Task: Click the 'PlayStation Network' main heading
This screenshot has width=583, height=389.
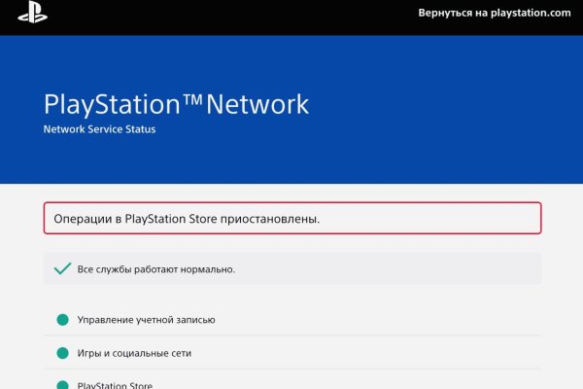Action: [176, 105]
